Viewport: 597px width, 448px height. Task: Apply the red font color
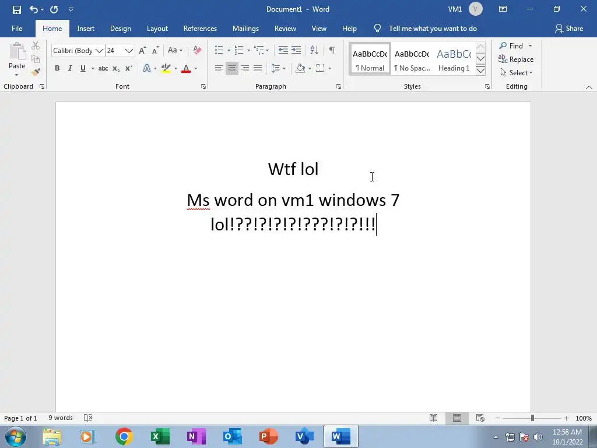(186, 69)
